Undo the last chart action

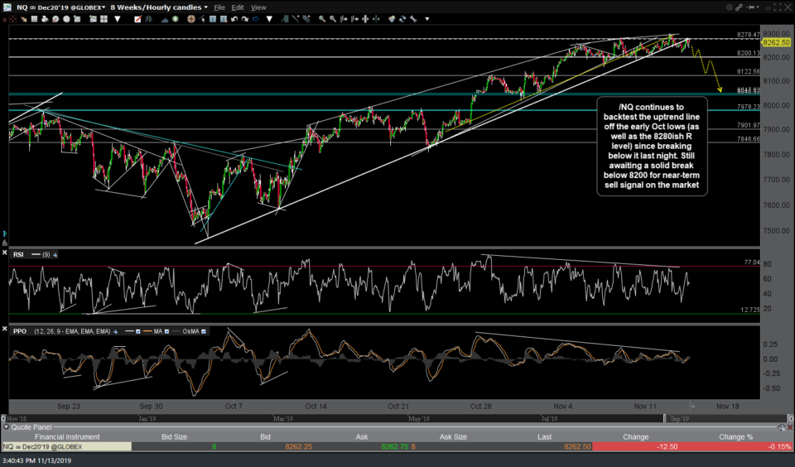234,19
